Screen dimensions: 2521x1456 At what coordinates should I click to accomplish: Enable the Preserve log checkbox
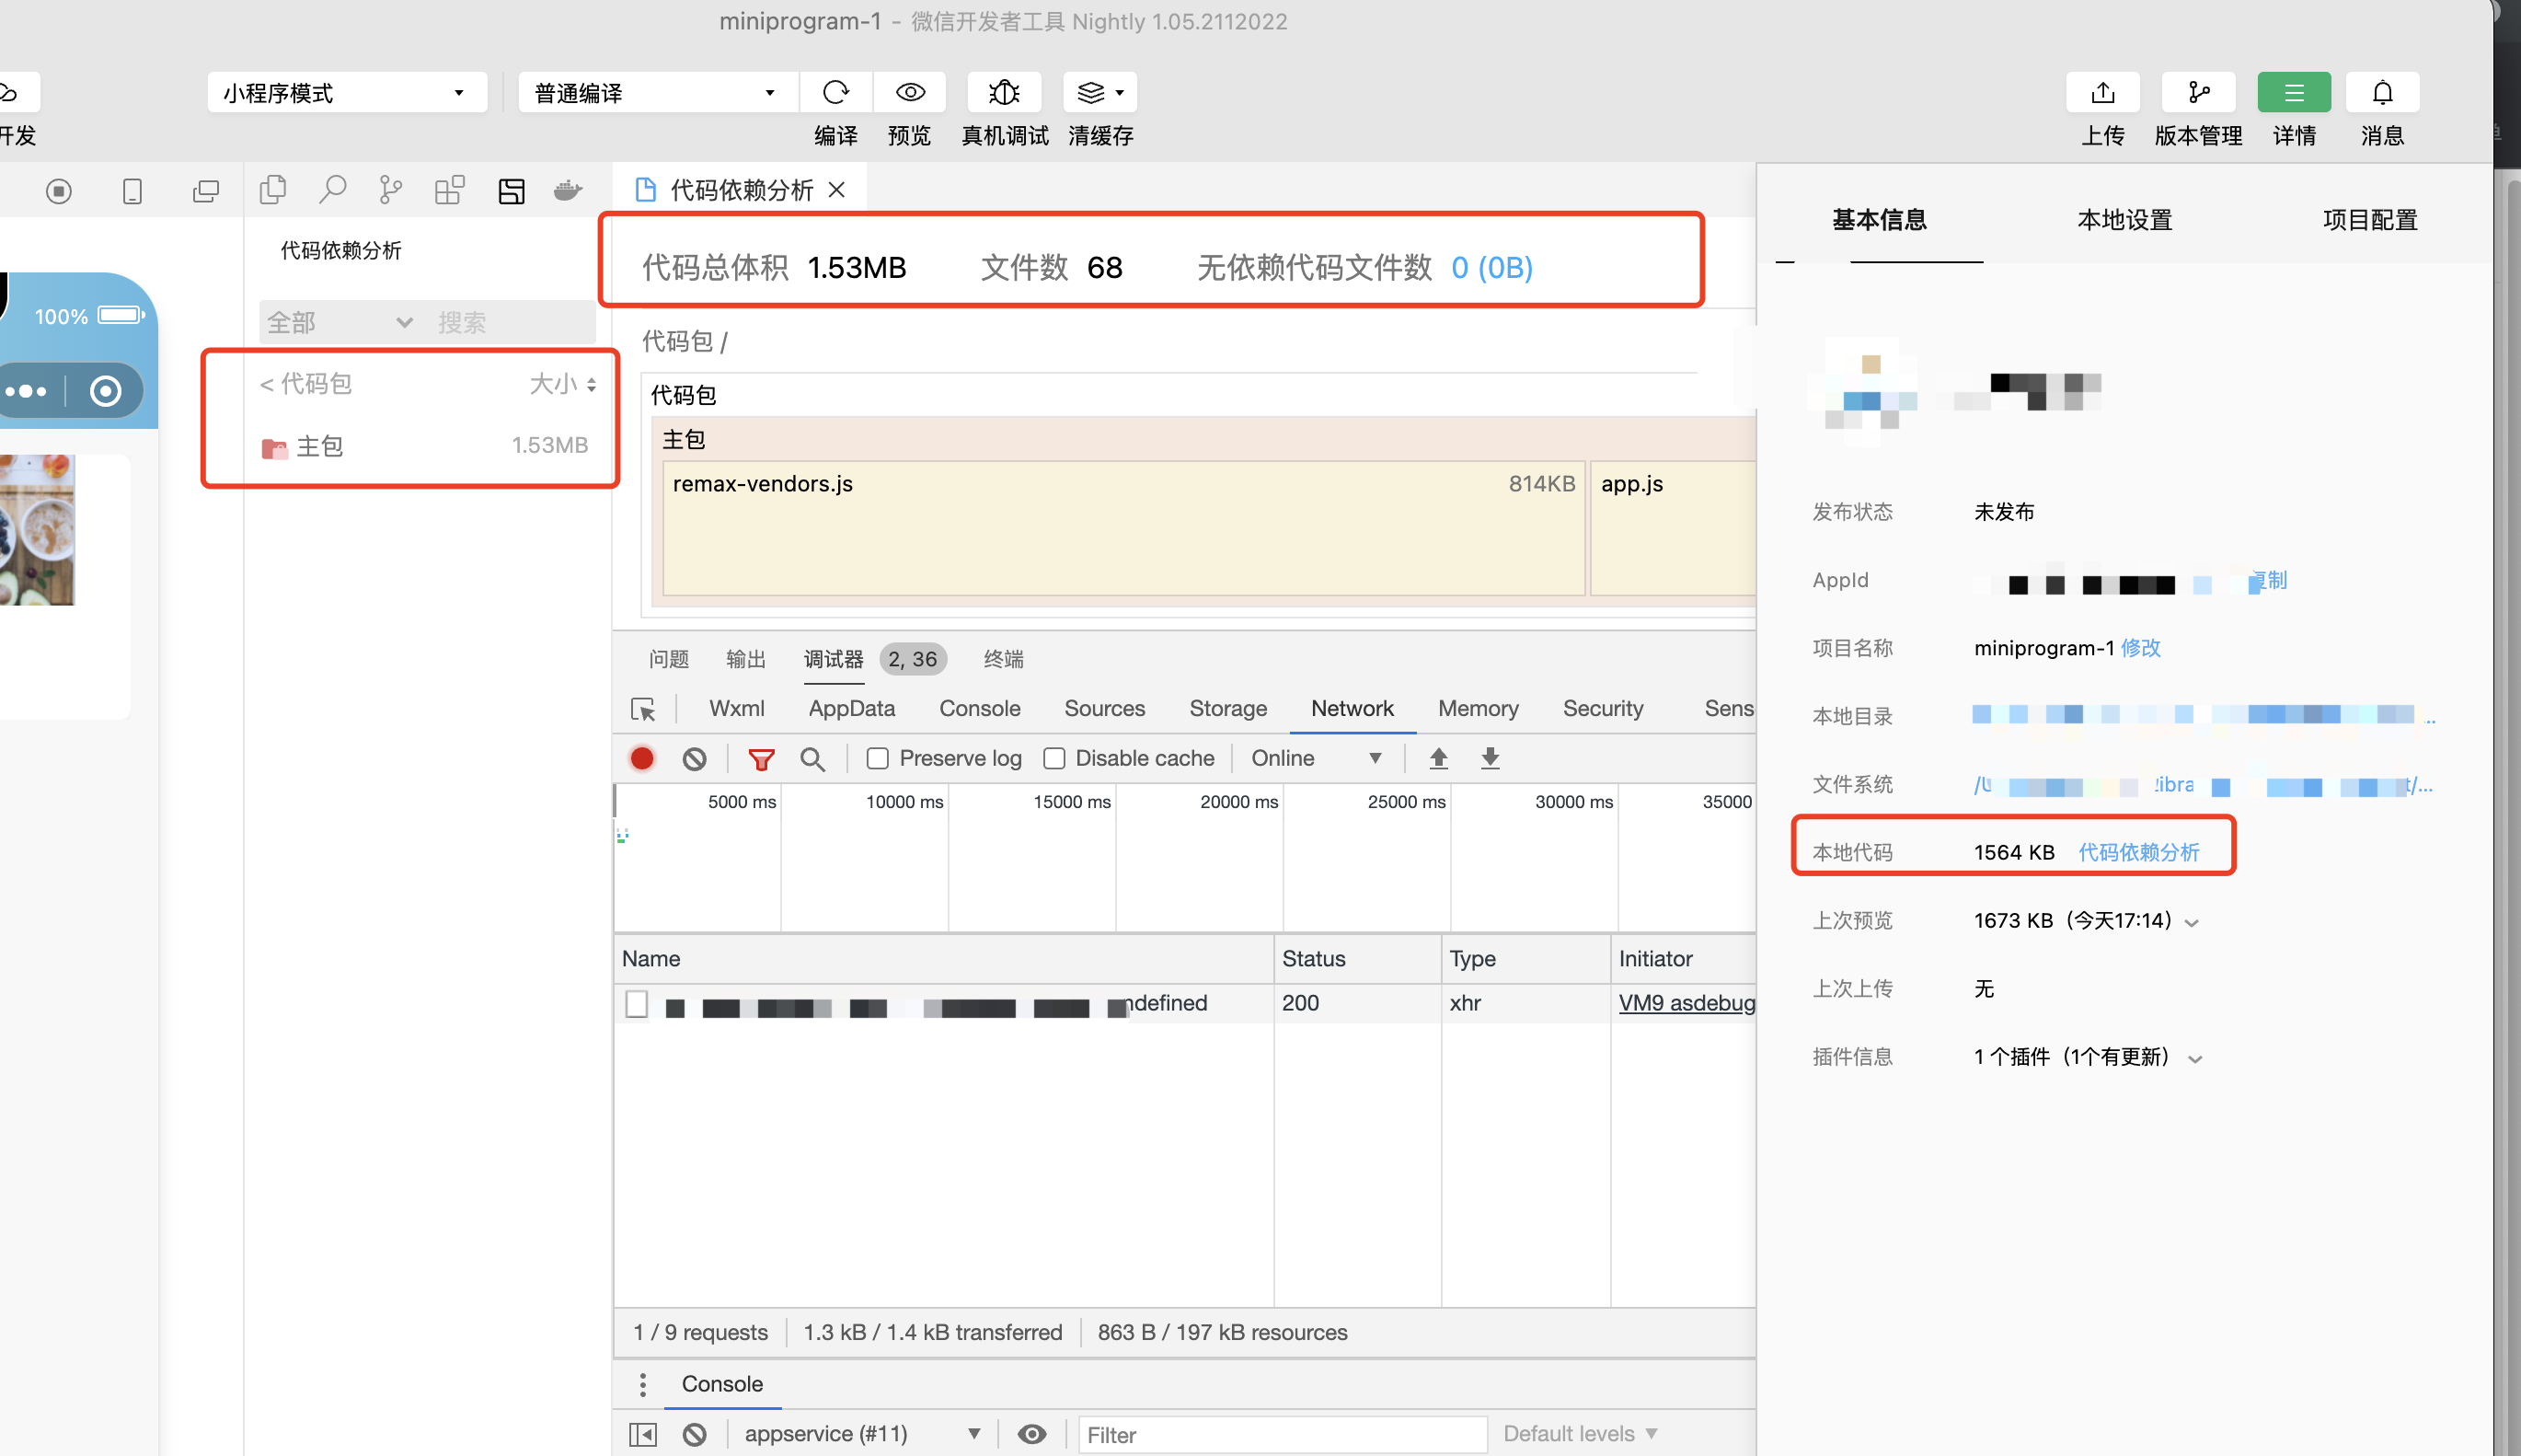[x=878, y=759]
